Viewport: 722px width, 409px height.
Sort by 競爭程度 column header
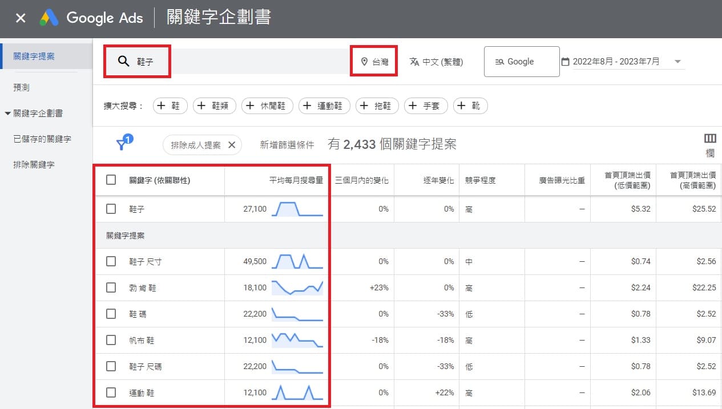tap(481, 180)
